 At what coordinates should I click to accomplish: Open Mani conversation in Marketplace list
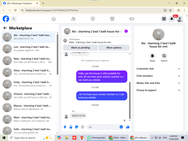pyautogui.click(x=28, y=119)
